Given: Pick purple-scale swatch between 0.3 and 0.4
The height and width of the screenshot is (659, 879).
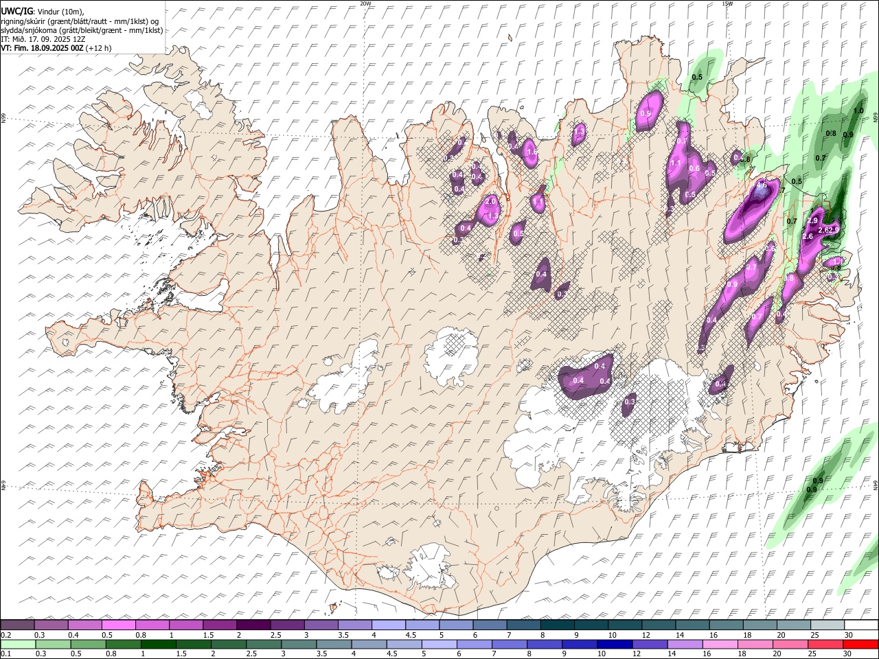Looking at the screenshot, I should [x=51, y=625].
